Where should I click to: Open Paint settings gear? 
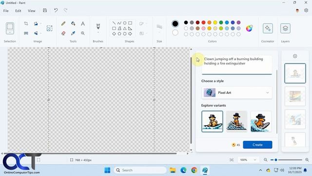coord(306,10)
